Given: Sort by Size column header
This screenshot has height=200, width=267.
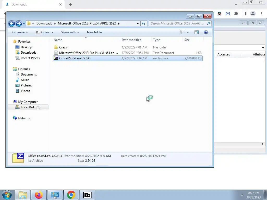Looking at the screenshot, I should pyautogui.click(x=193, y=40).
